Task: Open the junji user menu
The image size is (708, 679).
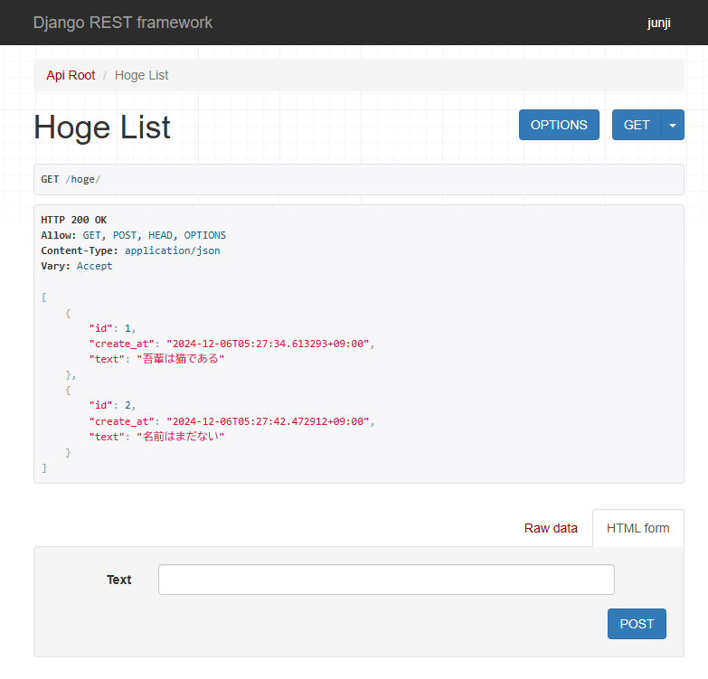Action: point(659,23)
